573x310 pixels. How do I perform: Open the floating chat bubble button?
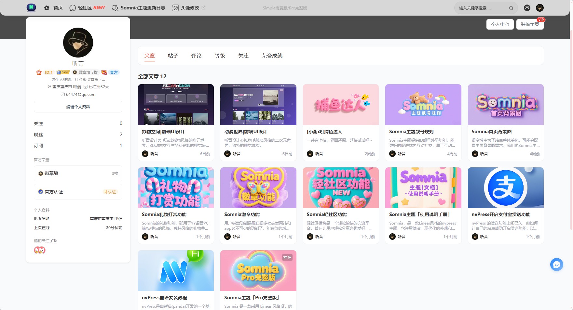click(x=556, y=265)
